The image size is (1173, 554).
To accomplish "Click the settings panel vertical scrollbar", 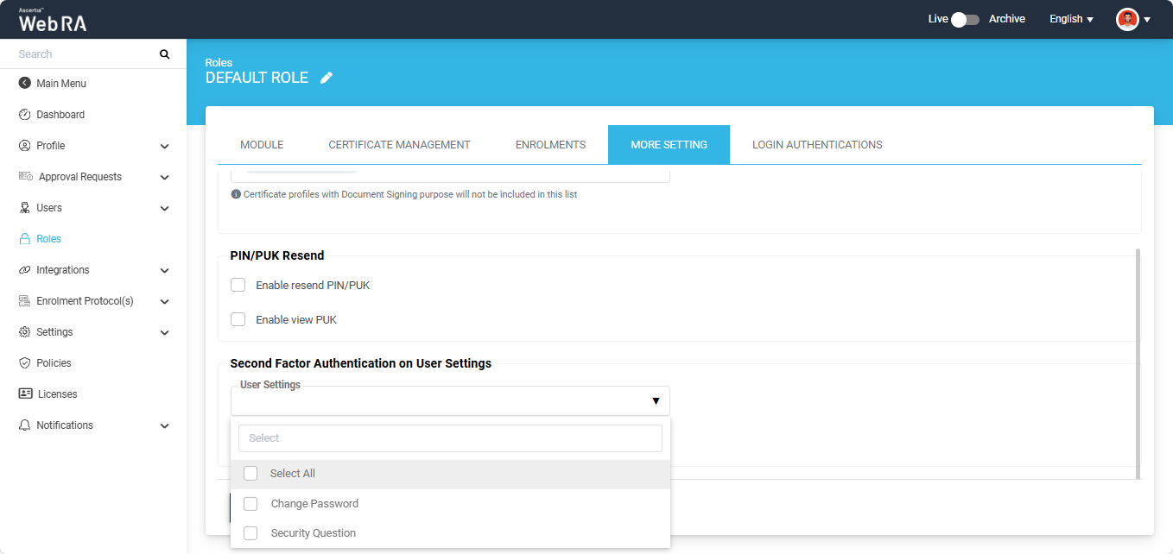I will coord(1138,362).
